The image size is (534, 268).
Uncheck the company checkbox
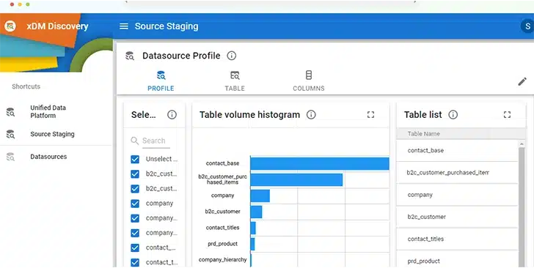click(x=135, y=204)
